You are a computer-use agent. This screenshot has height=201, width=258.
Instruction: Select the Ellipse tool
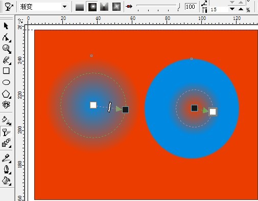[6, 82]
